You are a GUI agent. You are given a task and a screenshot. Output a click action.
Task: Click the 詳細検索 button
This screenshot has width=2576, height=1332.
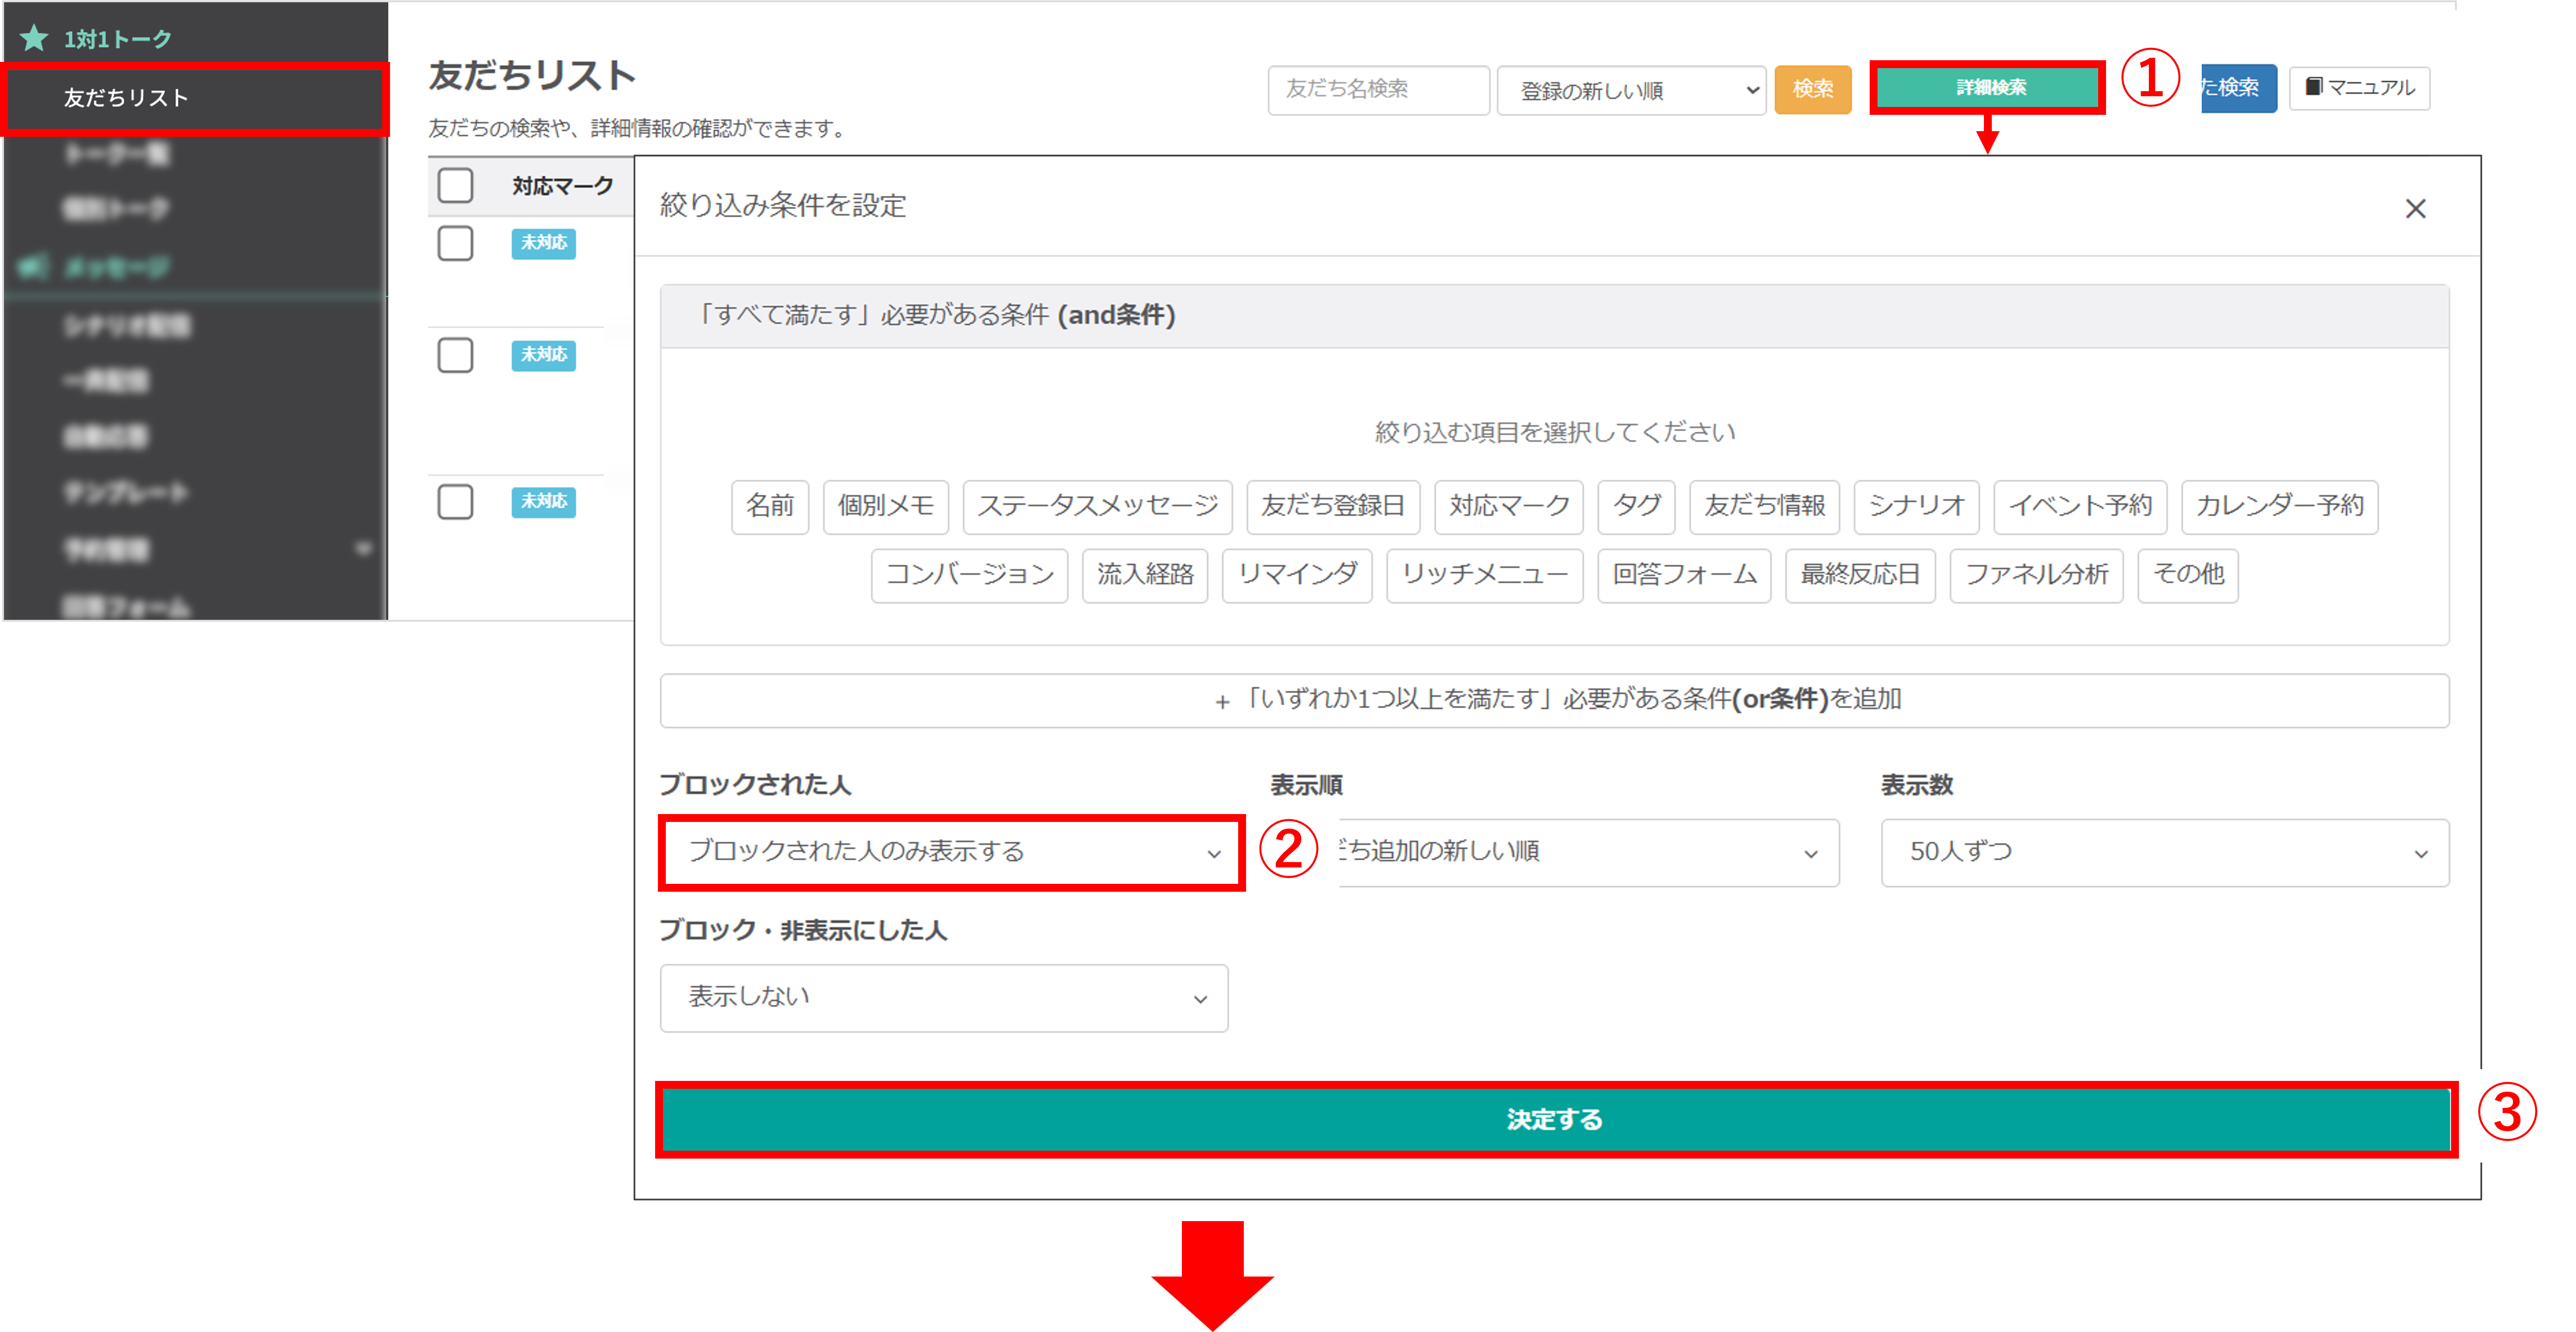pyautogui.click(x=1989, y=88)
